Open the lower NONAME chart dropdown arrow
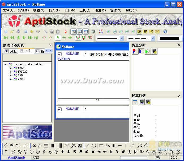This screenshot has height=161, width=184. 85,108
